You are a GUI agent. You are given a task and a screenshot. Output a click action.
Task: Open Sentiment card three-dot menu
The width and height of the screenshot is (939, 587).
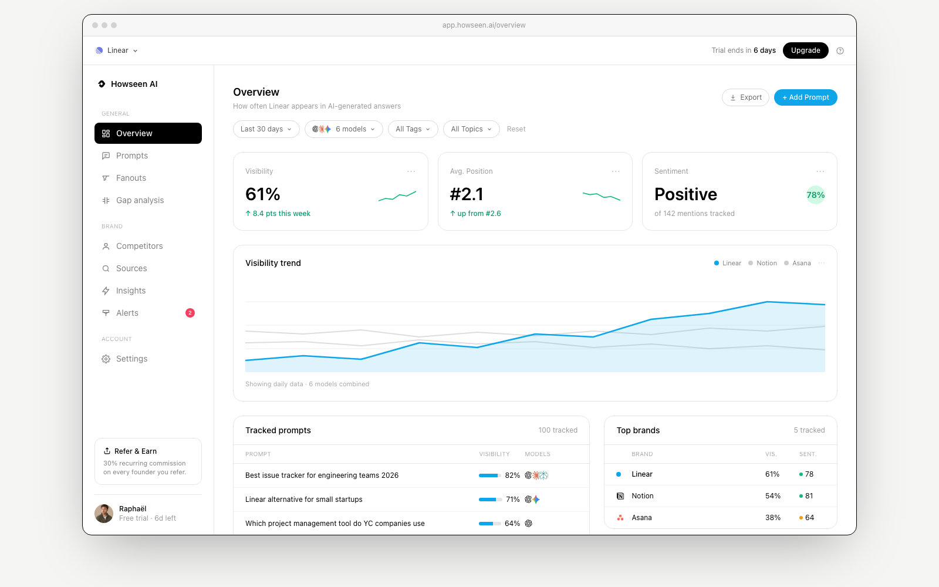tap(820, 171)
